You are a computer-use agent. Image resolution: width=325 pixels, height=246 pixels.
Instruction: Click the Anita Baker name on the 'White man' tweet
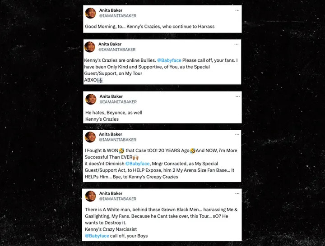click(111, 193)
